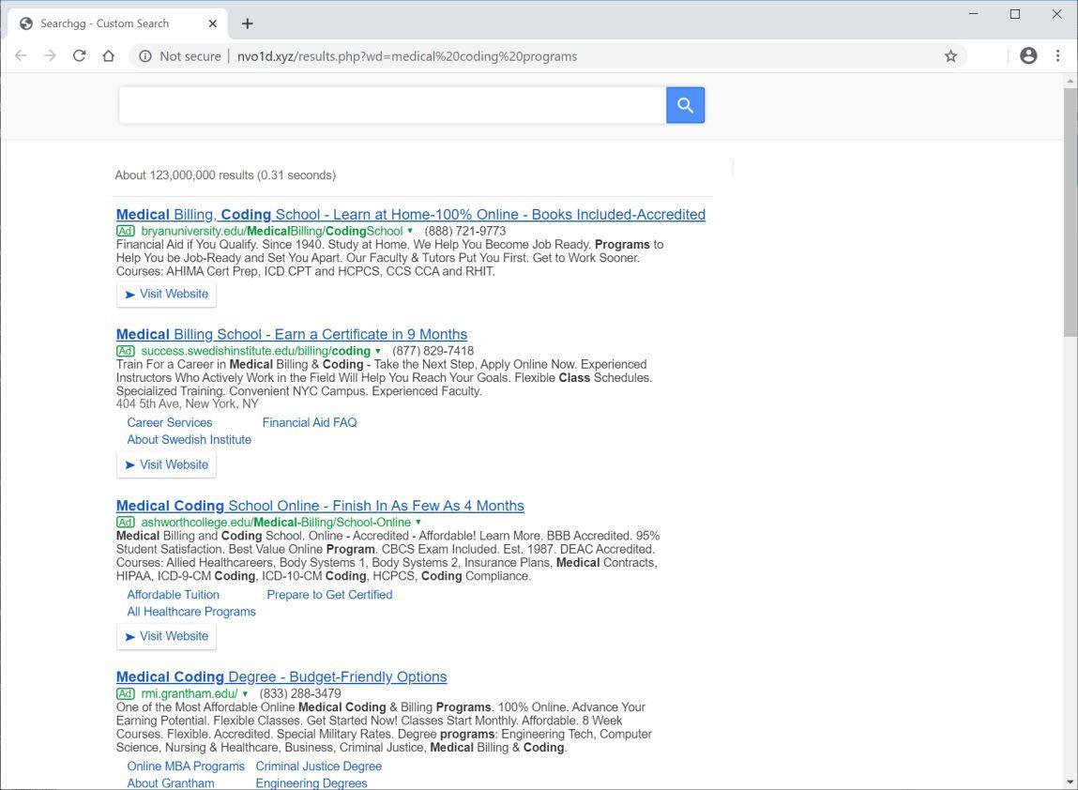Click Visit Website under Swedish Institute ad
Screen dimensions: 1078x790
point(166,464)
